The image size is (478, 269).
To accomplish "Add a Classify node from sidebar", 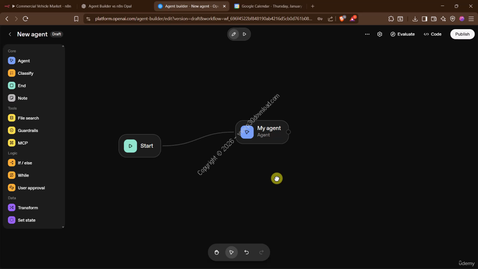I will pyautogui.click(x=25, y=73).
